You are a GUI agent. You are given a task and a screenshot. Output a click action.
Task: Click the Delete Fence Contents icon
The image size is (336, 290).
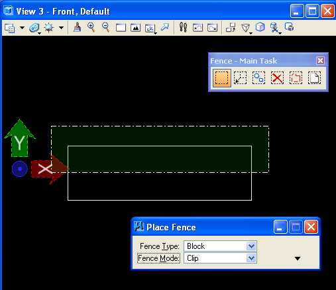click(277, 78)
